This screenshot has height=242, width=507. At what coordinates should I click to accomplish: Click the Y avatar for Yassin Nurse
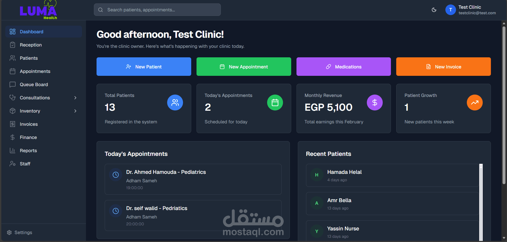(317, 231)
